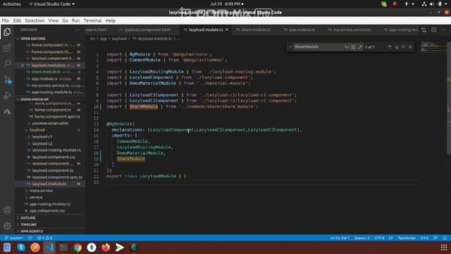Open Activities overview in top bar
This screenshot has height=254, width=451.
click(x=12, y=4)
